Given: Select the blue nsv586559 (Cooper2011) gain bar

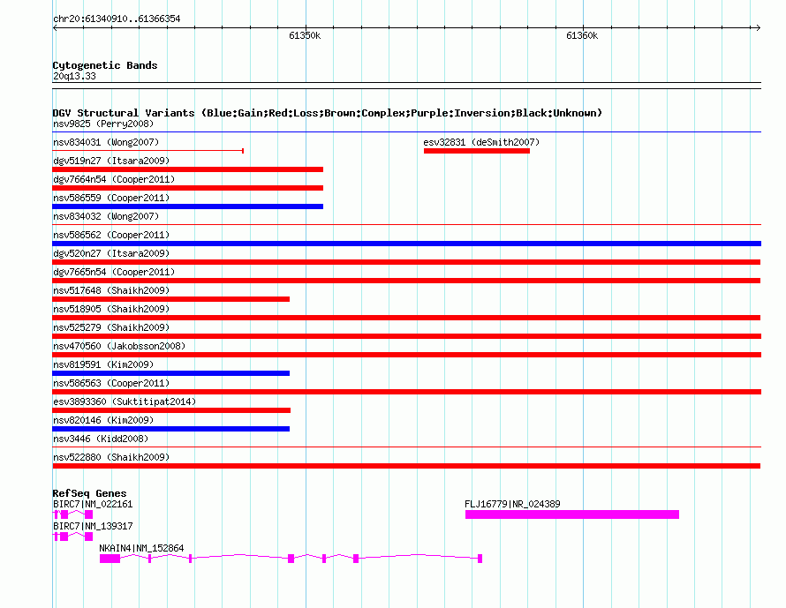Looking at the screenshot, I should tap(187, 206).
